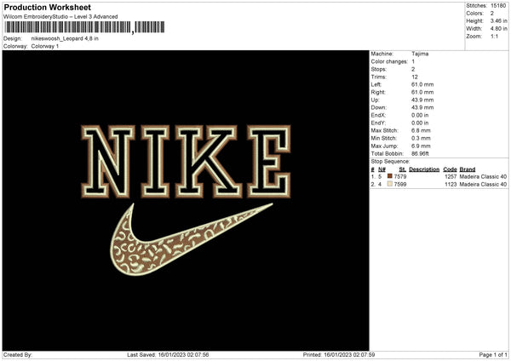
Task: Click the Brand column header
Action: [468, 169]
